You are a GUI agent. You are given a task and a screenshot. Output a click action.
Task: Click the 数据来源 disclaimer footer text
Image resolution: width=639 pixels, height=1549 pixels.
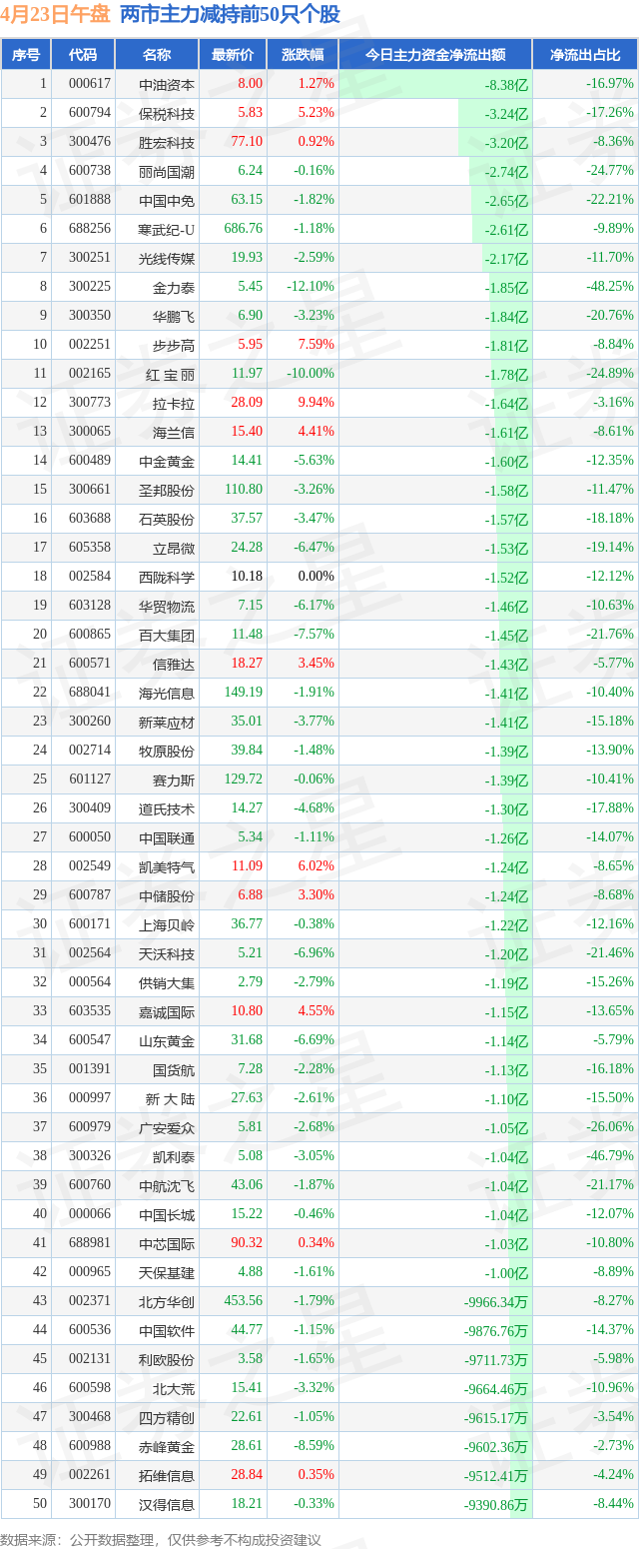click(161, 1540)
